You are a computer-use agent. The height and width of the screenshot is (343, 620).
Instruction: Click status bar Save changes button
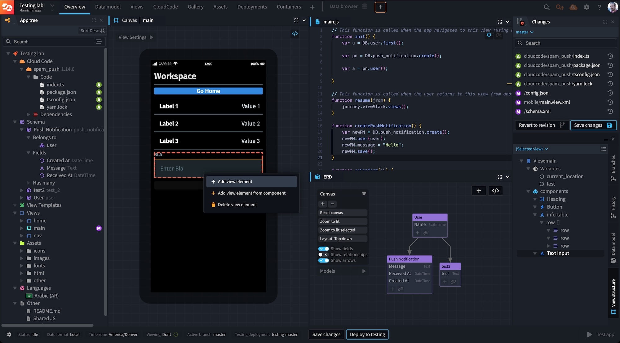(326, 334)
